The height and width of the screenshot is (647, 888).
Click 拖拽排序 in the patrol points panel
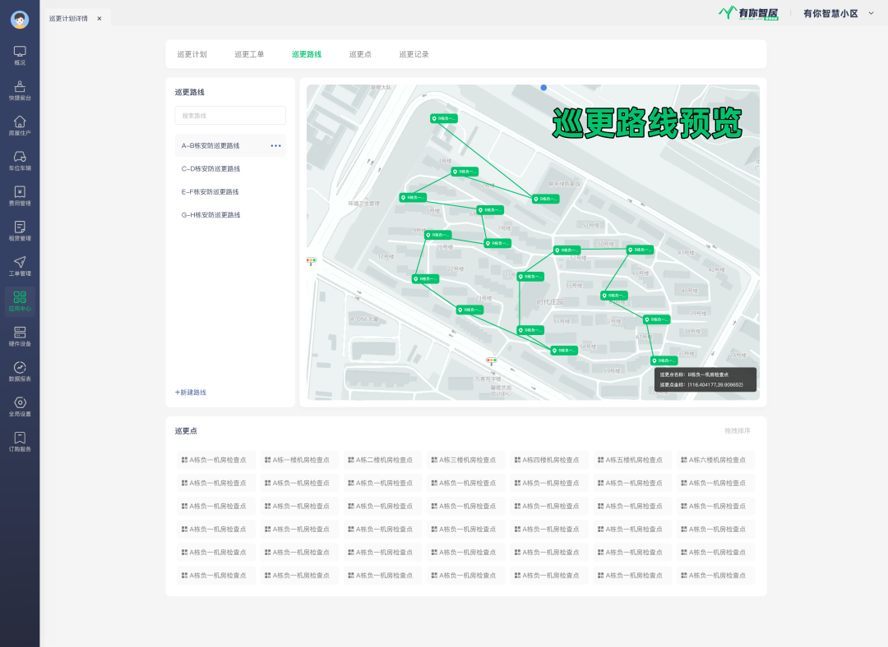[x=737, y=431]
